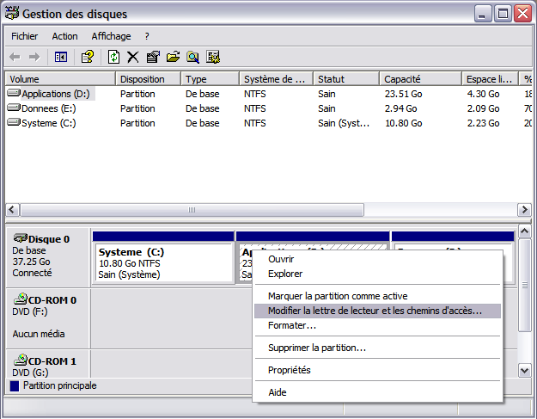Sort by the Capacité column header

pyautogui.click(x=419, y=78)
